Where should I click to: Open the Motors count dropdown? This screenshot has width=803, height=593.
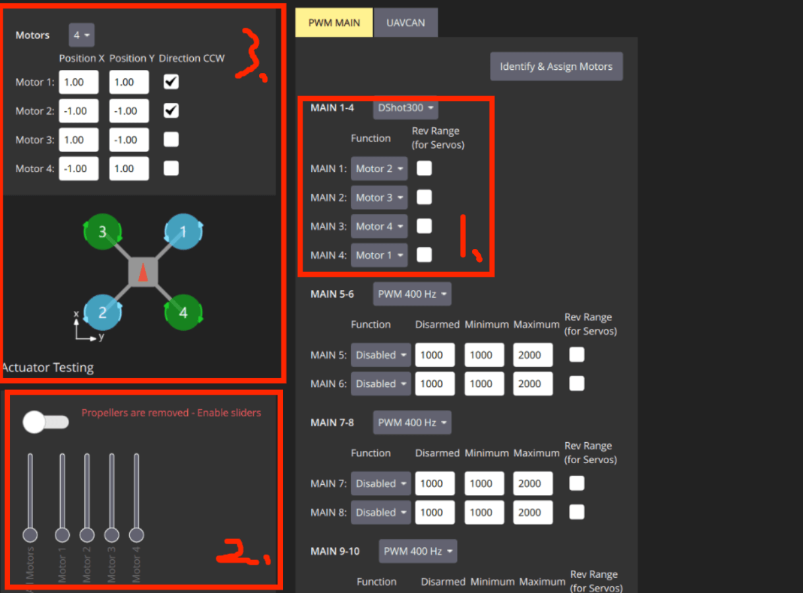click(x=82, y=35)
